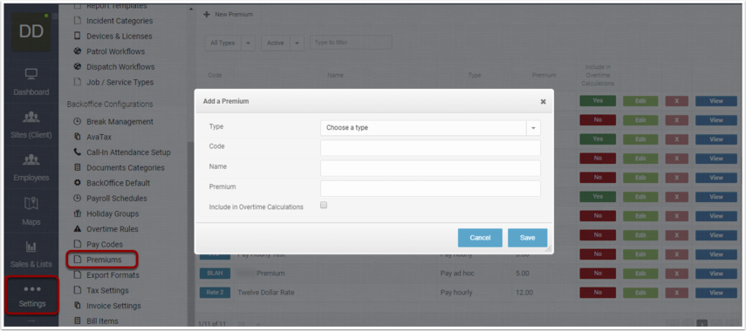Image resolution: width=746 pixels, height=331 pixels.
Task: Select Premiums in the settings menu
Action: (104, 260)
